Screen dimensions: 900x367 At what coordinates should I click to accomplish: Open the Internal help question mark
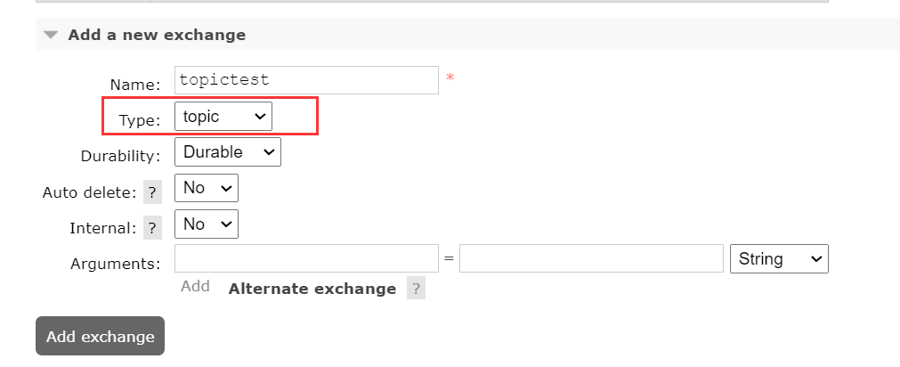pyautogui.click(x=152, y=228)
